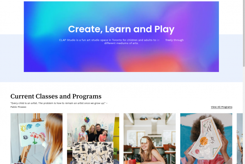Click the CLAP Studio description text

(x=121, y=42)
